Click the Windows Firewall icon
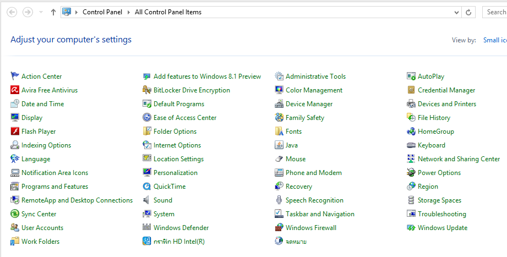The height and width of the screenshot is (257, 507). (x=279, y=228)
